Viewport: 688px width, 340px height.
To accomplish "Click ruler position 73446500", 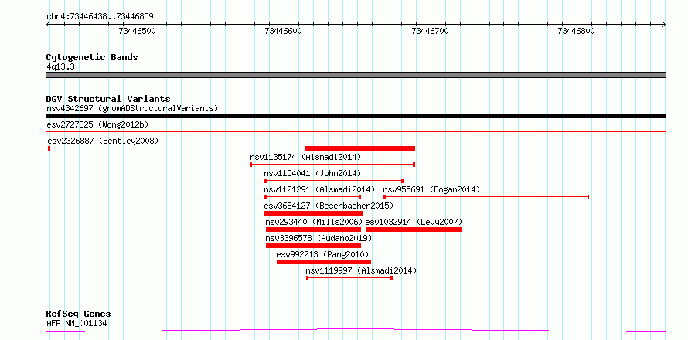I will [x=138, y=31].
